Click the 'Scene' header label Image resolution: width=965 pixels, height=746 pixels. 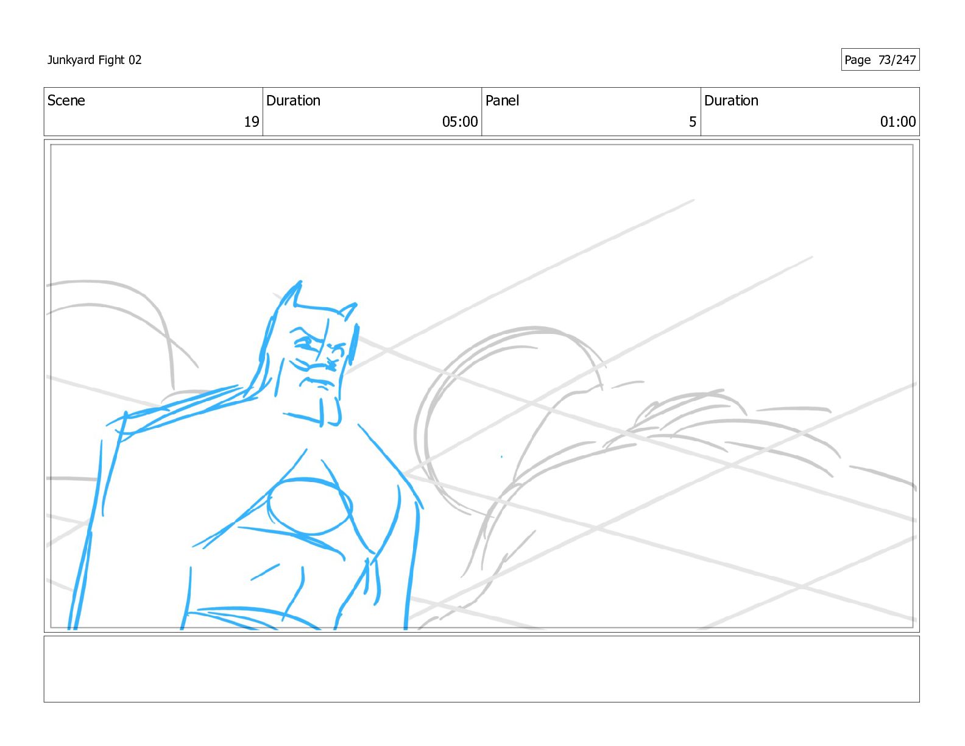point(66,101)
